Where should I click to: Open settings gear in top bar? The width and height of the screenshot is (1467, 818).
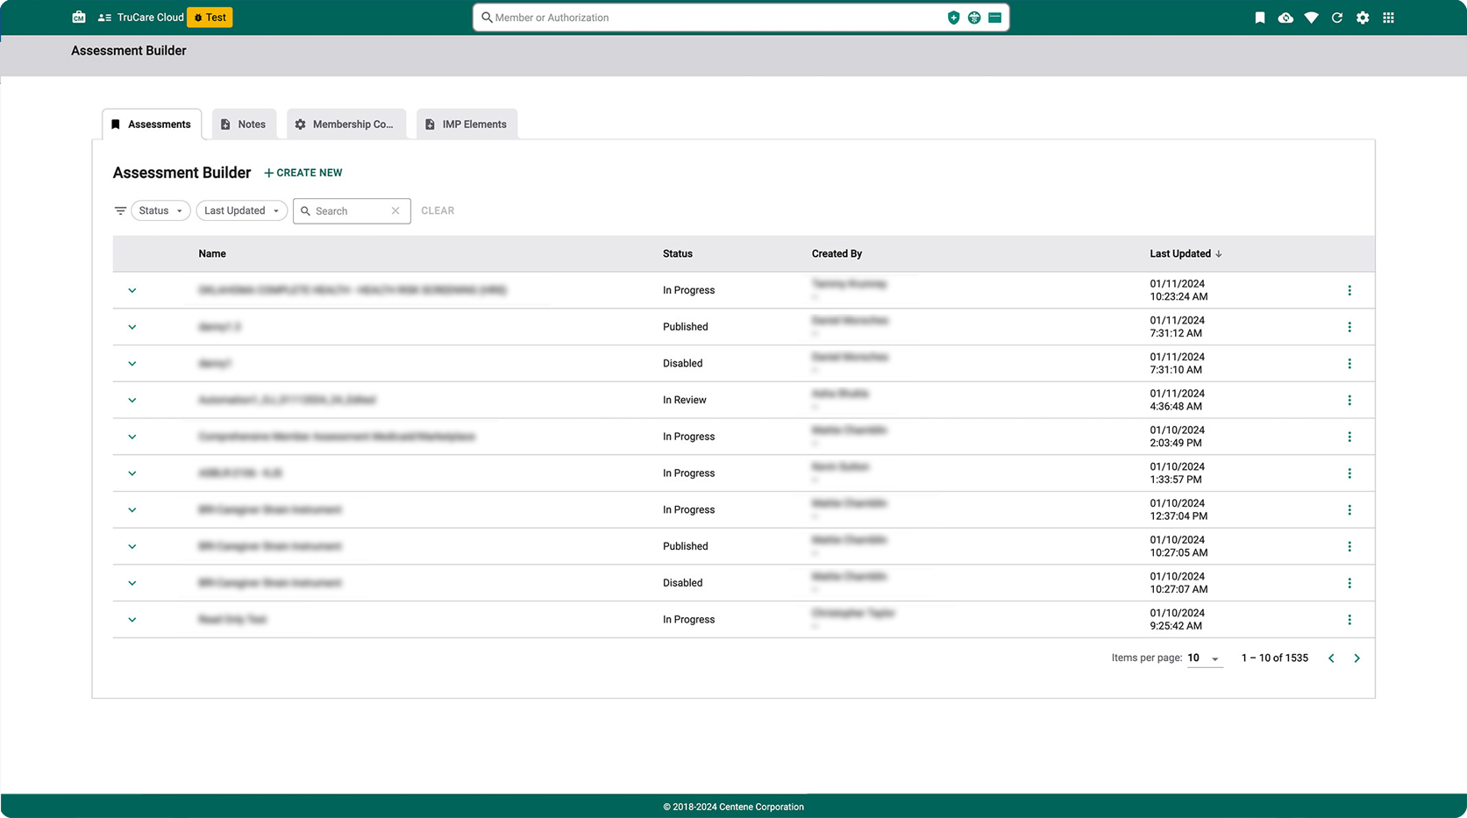point(1363,18)
